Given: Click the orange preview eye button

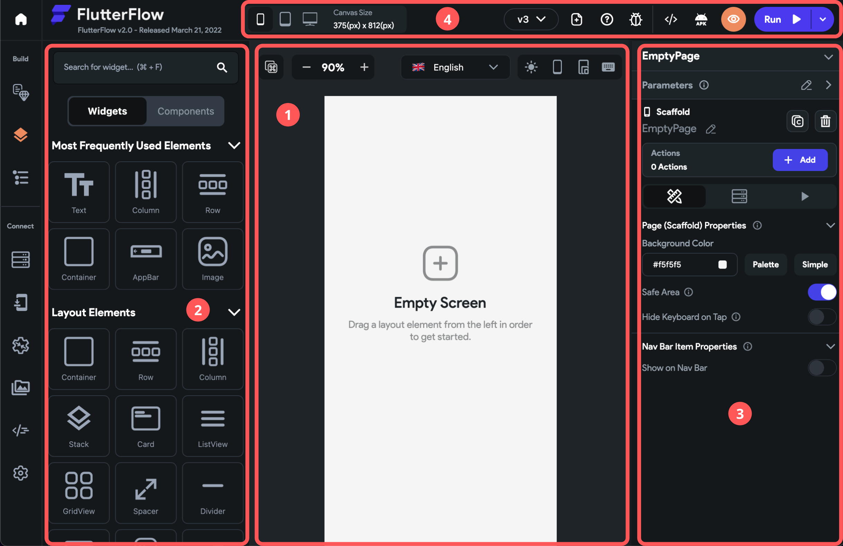Looking at the screenshot, I should tap(733, 19).
